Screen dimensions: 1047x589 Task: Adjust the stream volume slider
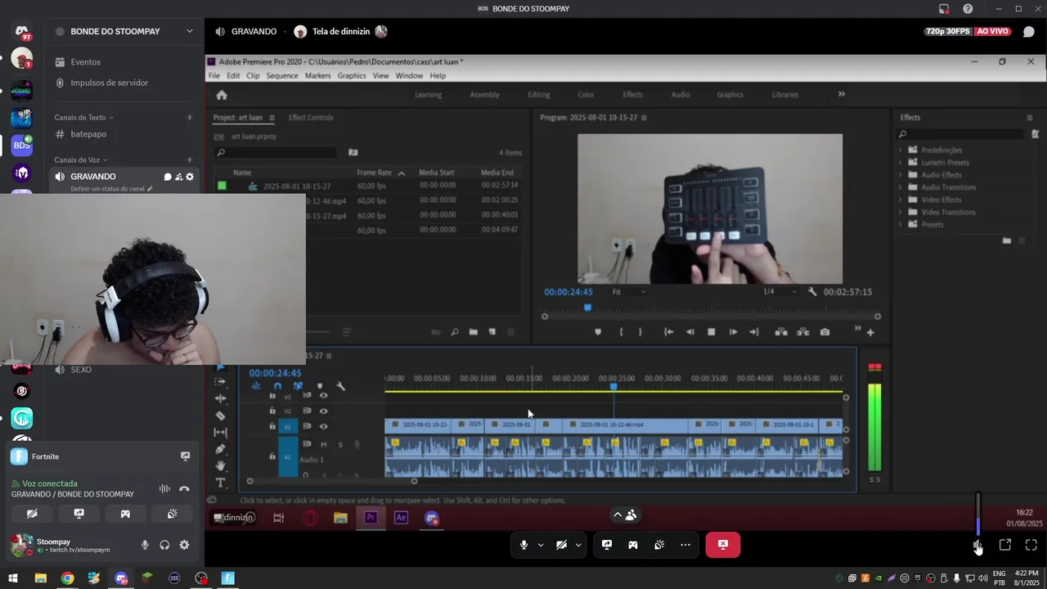(978, 514)
